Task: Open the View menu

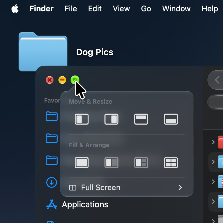Action: 121,9
